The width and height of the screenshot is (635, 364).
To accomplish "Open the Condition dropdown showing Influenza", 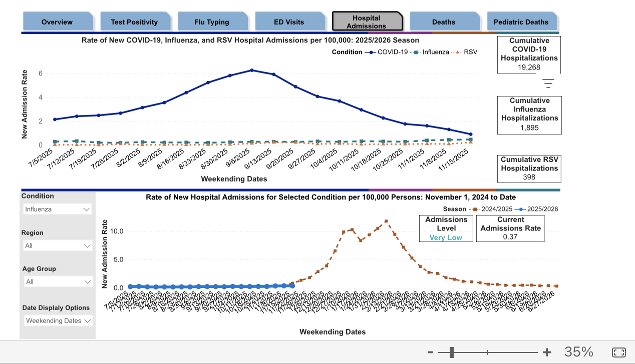I will pyautogui.click(x=58, y=209).
